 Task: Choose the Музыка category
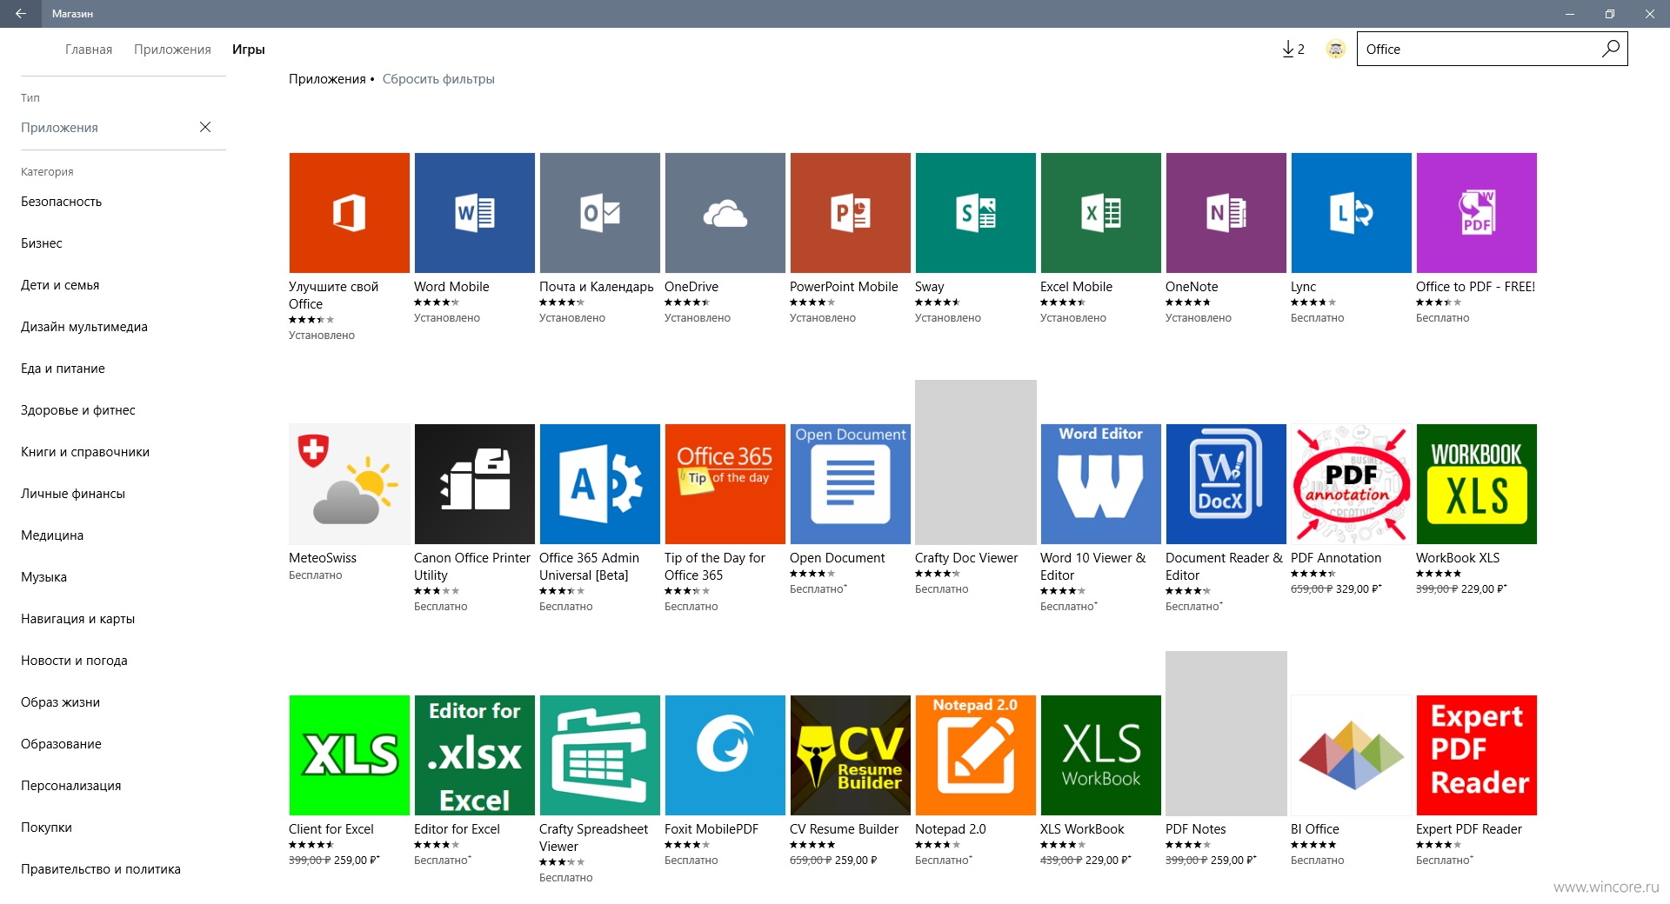click(x=43, y=577)
